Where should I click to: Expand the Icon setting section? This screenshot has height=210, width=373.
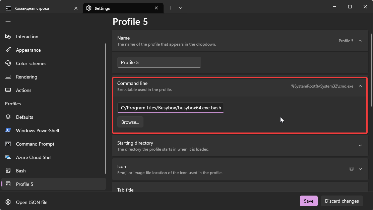tap(360, 169)
